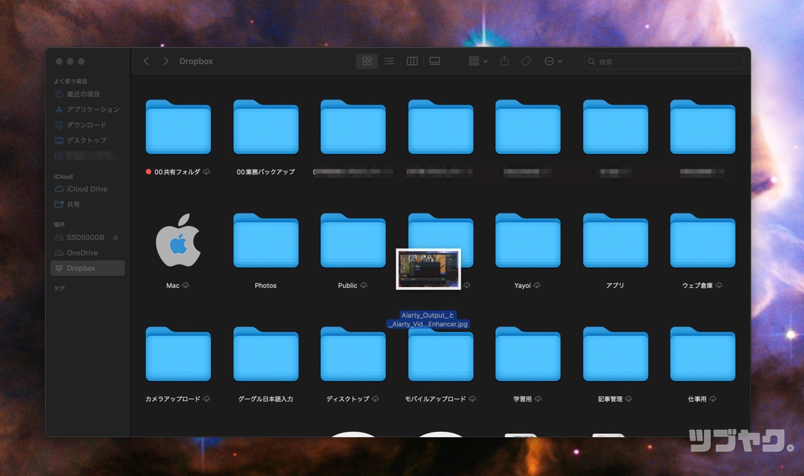Go forward with the right chevron
The image size is (804, 476).
point(165,61)
